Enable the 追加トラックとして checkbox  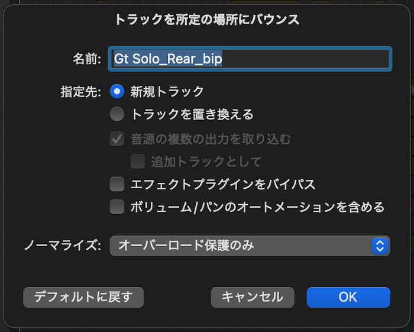(x=137, y=161)
